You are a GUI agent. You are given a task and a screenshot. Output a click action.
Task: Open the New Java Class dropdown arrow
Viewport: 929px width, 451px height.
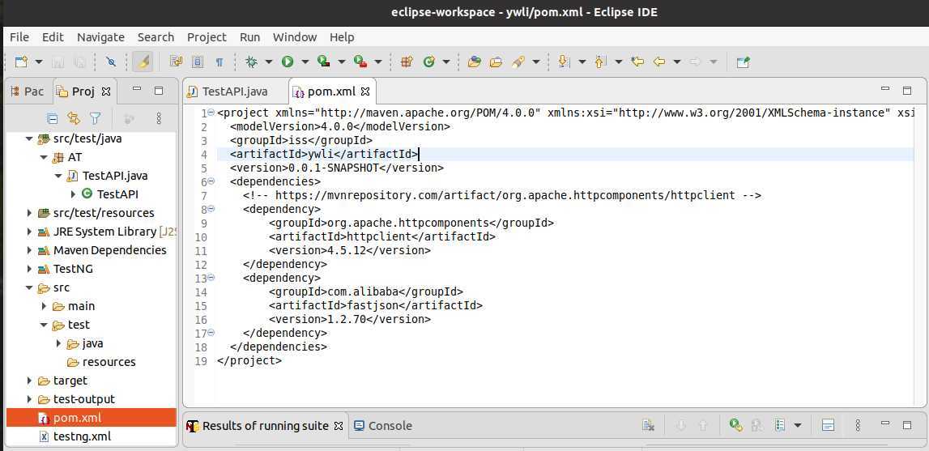click(x=446, y=62)
